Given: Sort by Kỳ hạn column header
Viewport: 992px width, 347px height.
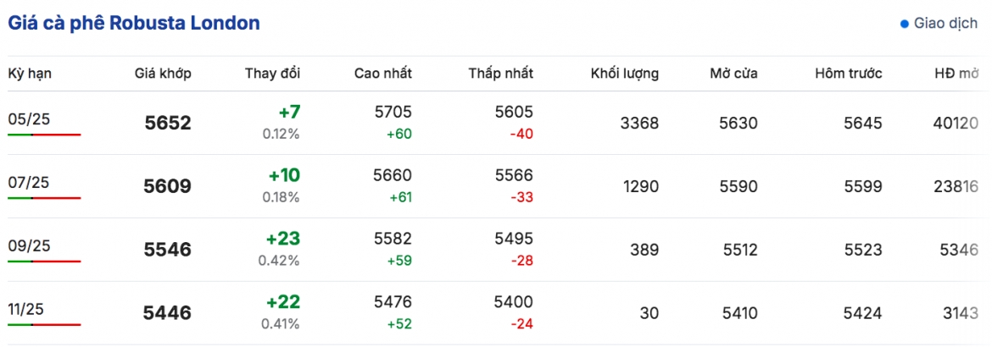Looking at the screenshot, I should tap(30, 74).
